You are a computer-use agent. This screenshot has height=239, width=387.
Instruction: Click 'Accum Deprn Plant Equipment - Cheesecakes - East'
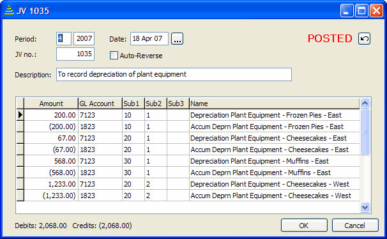(269, 150)
